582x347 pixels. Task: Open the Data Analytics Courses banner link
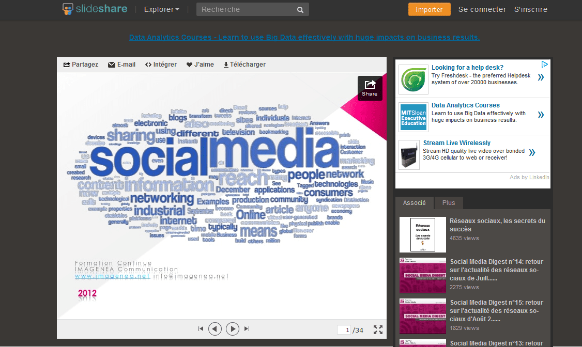(304, 37)
